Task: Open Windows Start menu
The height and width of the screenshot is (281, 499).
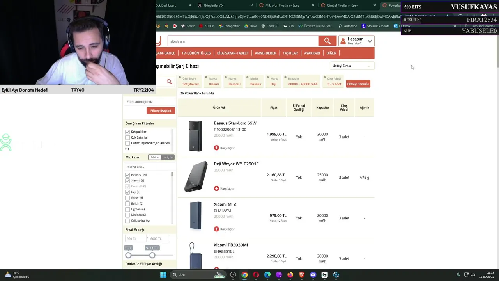Action: (163, 275)
